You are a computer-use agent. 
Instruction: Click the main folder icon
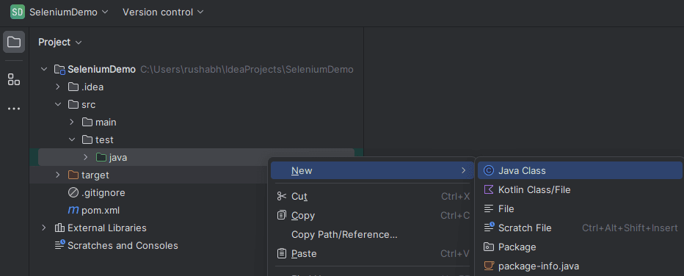coord(87,122)
